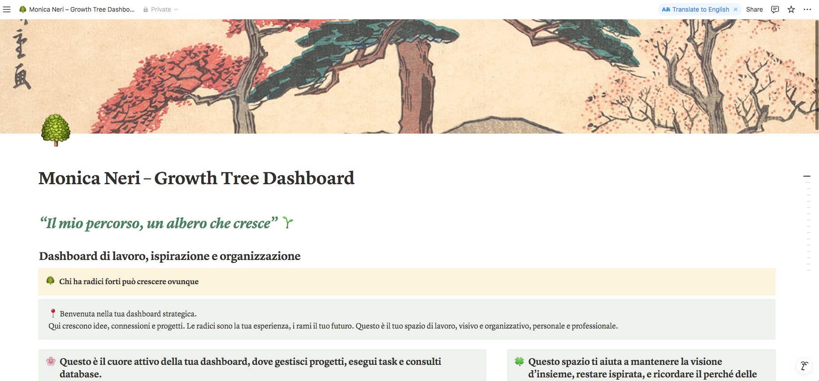Click Translate to English
The image size is (819, 381).
point(696,9)
